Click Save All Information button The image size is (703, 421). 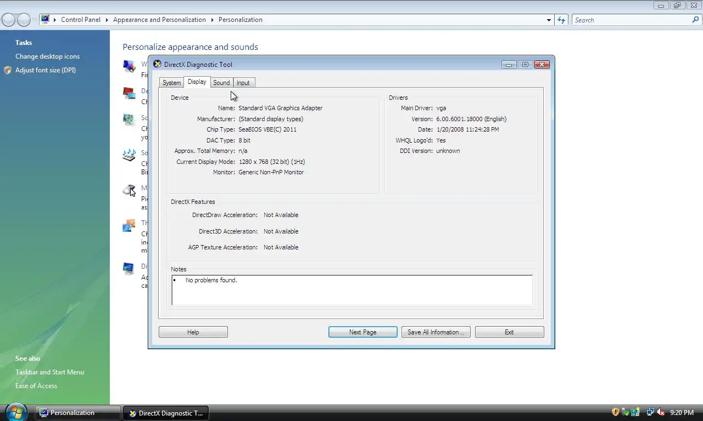pos(436,332)
